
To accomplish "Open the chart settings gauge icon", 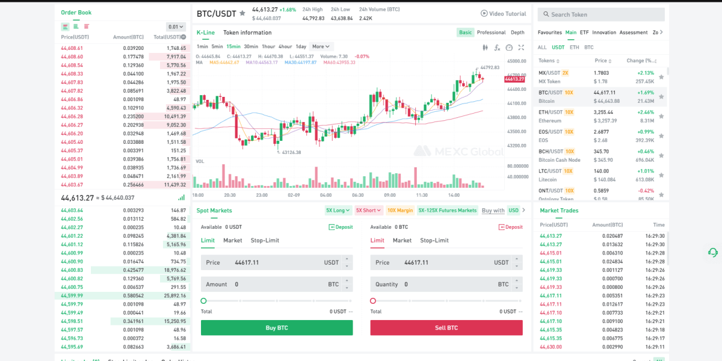I will 509,48.
